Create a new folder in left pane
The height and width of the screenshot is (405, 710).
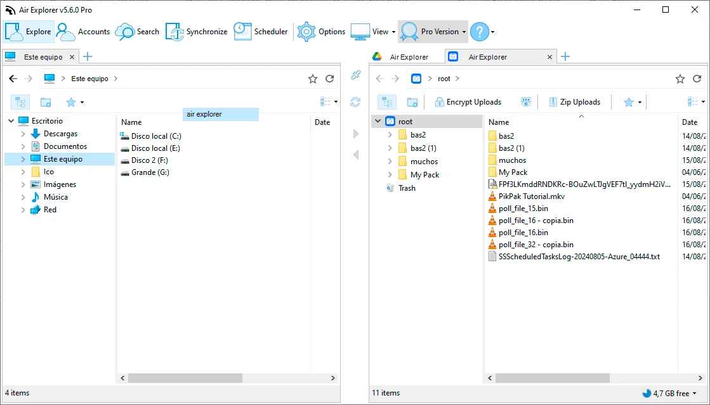point(46,102)
